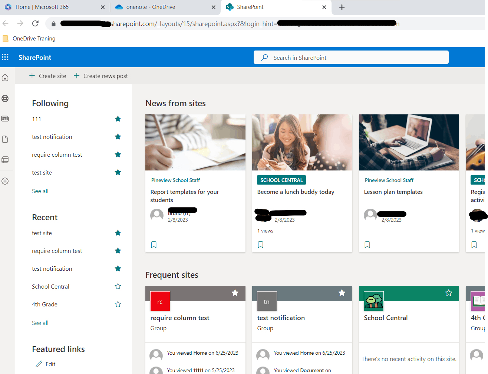The image size is (488, 374).
Task: Open My sites globe icon in sidebar
Action: (x=5, y=98)
